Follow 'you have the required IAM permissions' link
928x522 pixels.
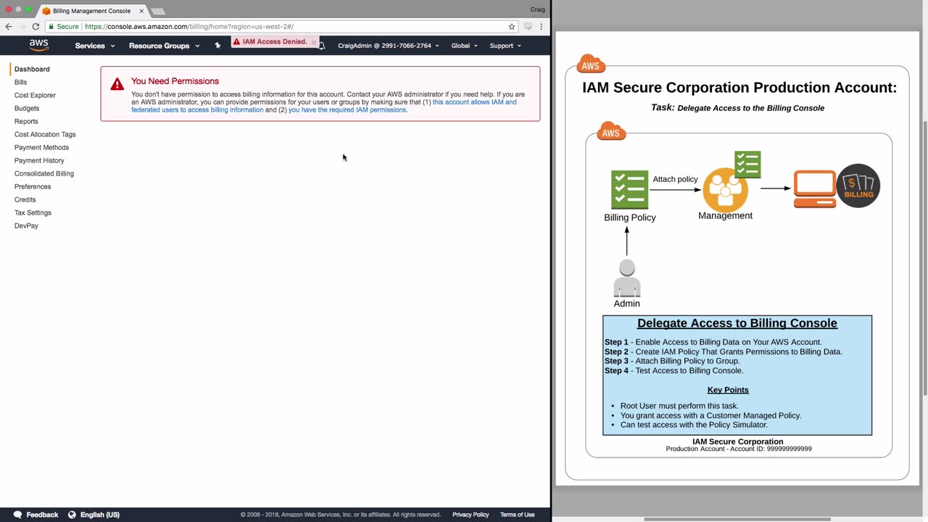347,110
